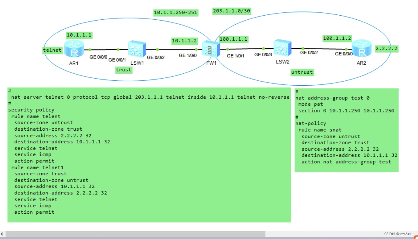Viewport: 418px width, 239px height.
Task: Select the LSW1 switch icon
Action: [137, 49]
